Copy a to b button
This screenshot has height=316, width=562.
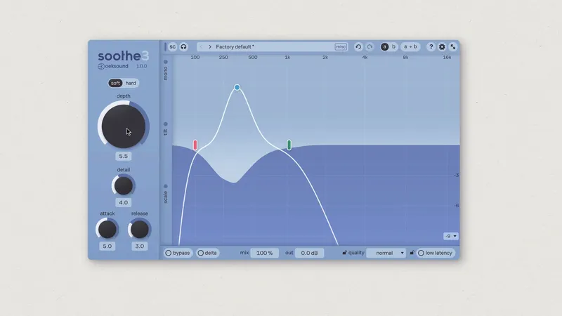click(x=410, y=47)
